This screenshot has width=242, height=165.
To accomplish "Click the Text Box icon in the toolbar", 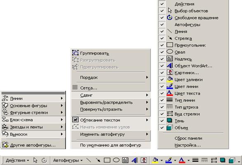I will coord(125,160).
